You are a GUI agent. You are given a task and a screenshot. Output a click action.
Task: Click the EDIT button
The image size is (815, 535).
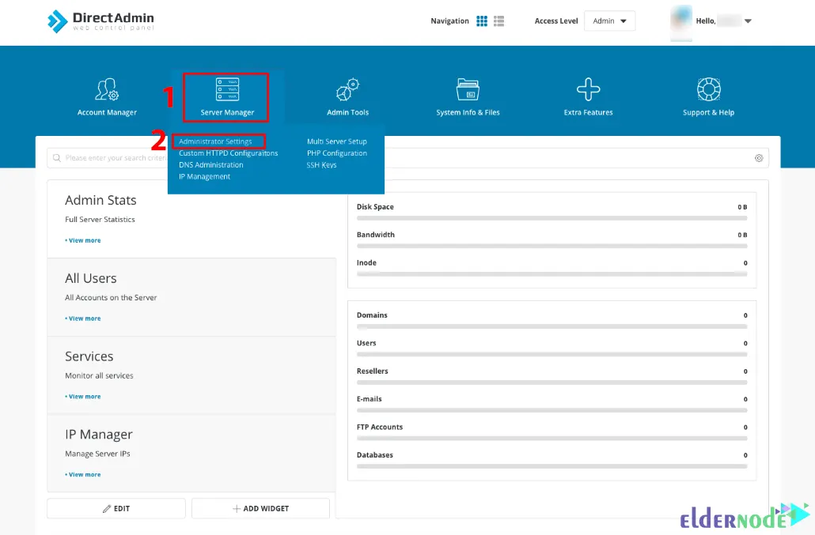click(116, 508)
